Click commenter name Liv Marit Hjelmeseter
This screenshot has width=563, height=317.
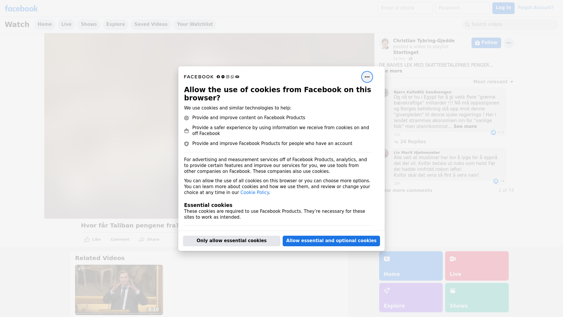(x=417, y=153)
